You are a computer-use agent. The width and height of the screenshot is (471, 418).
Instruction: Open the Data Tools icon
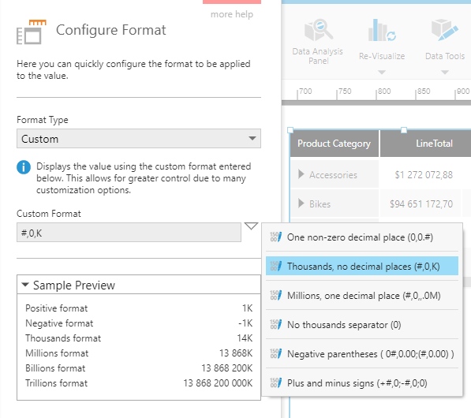click(x=445, y=30)
